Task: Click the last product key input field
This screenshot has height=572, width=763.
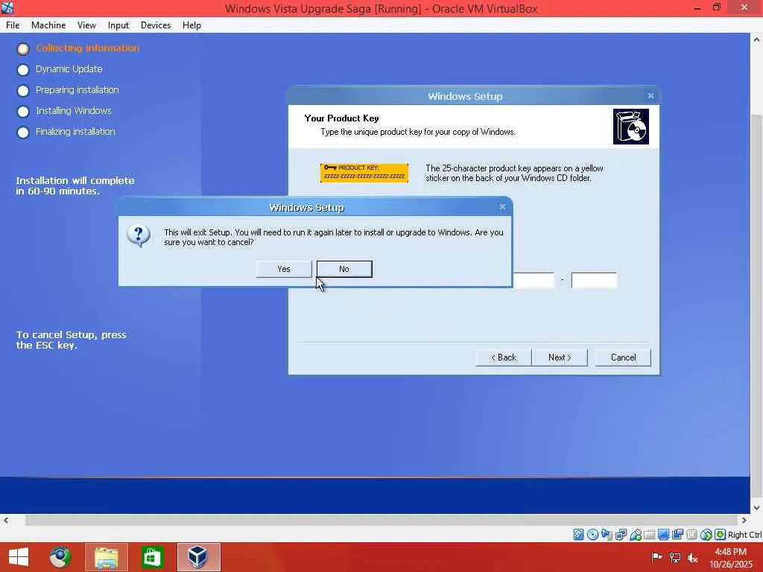Action: [594, 280]
